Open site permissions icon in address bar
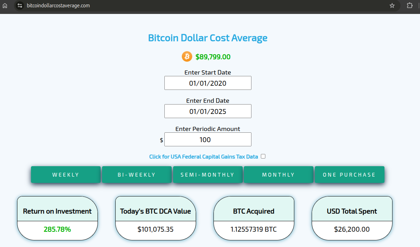The width and height of the screenshot is (420, 247). click(x=20, y=6)
